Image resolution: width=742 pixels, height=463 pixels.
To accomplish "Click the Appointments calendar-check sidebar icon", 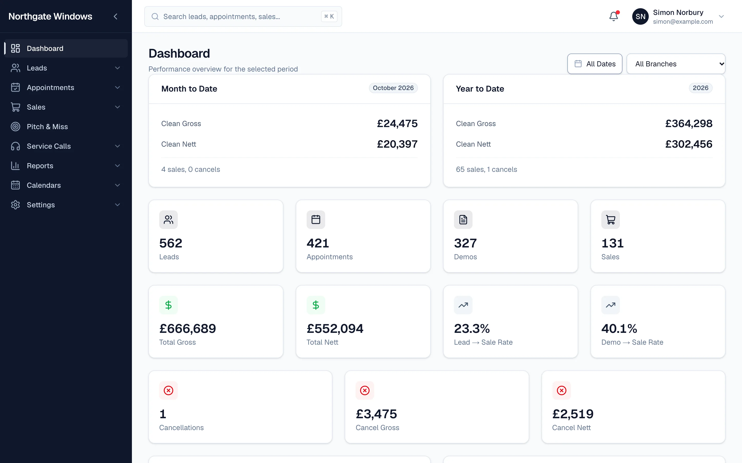I will click(x=15, y=87).
